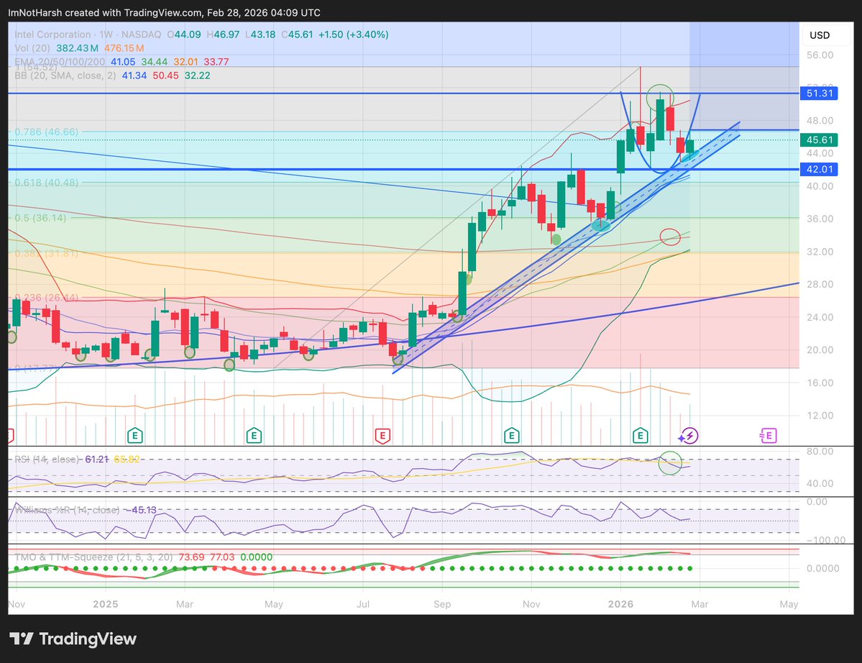Click the BB (20, SMA, close, 2) legend
Image resolution: width=862 pixels, height=663 pixels.
(x=65, y=76)
